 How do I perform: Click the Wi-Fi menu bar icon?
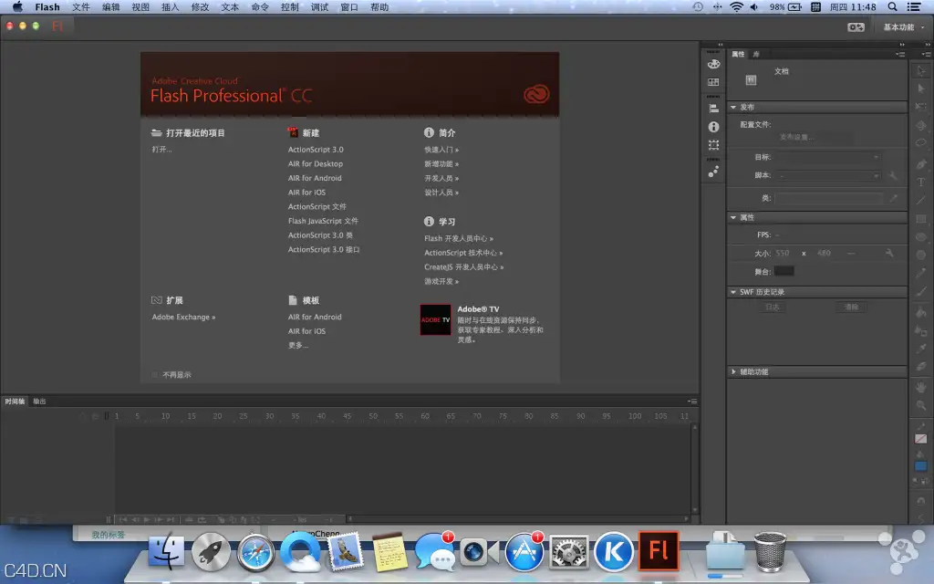tap(737, 7)
